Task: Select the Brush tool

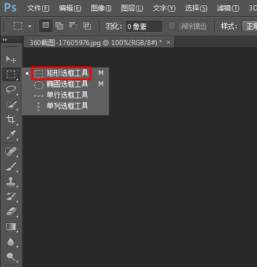Action: [x=11, y=166]
